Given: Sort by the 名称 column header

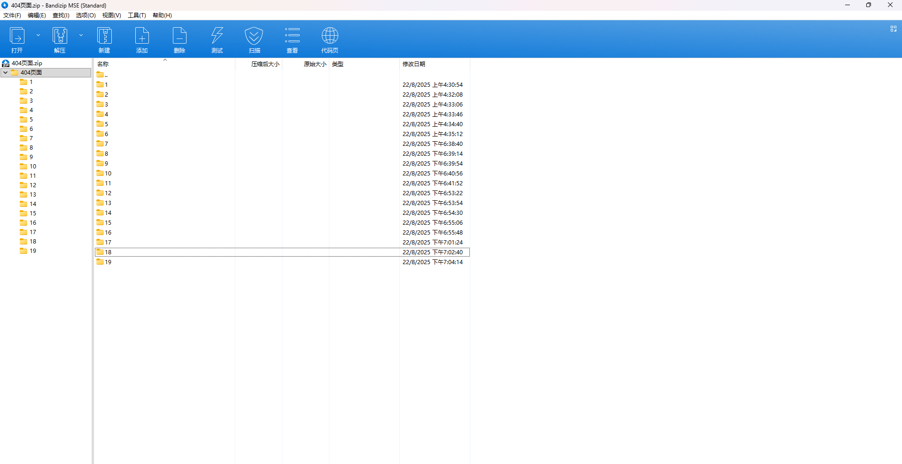Looking at the screenshot, I should (164, 64).
